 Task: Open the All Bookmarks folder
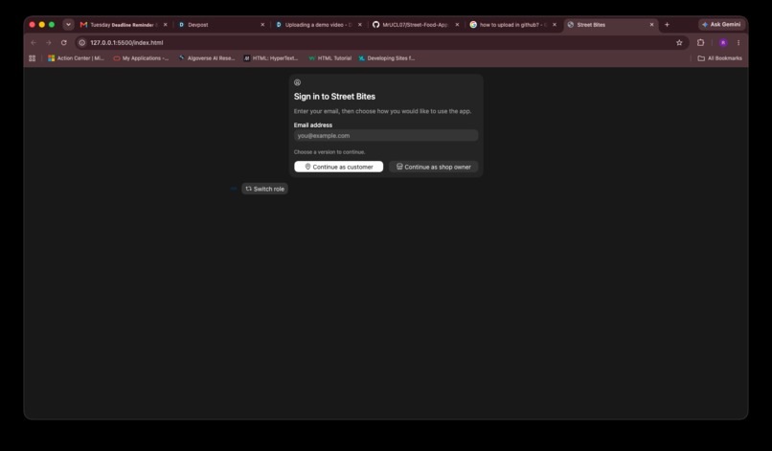pyautogui.click(x=720, y=58)
